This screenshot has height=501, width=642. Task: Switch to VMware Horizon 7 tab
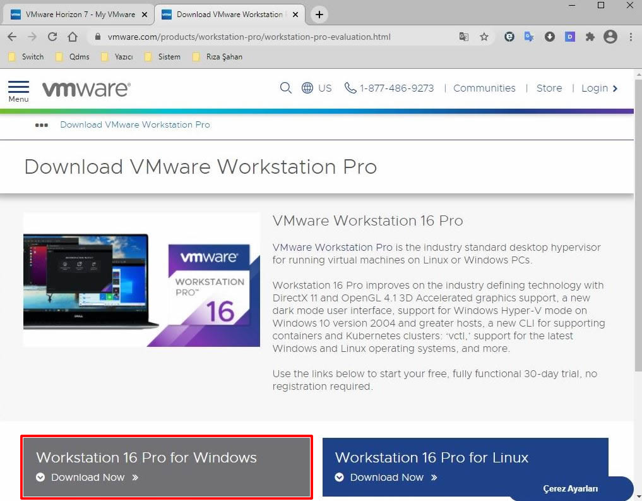(x=78, y=15)
